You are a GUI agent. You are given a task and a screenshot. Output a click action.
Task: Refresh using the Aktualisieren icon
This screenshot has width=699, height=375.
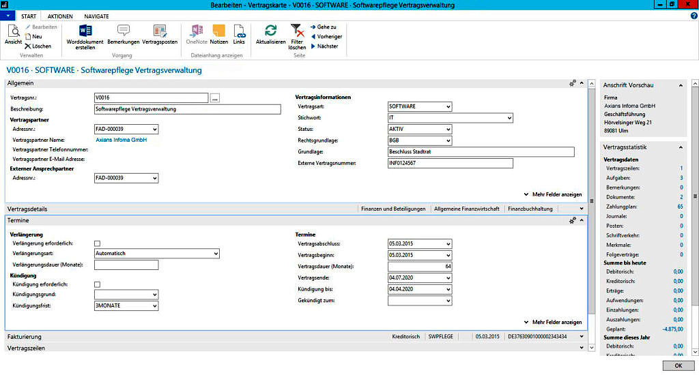coord(270,31)
